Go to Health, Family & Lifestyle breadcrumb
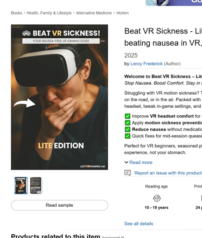202x238 pixels. tap(49, 13)
